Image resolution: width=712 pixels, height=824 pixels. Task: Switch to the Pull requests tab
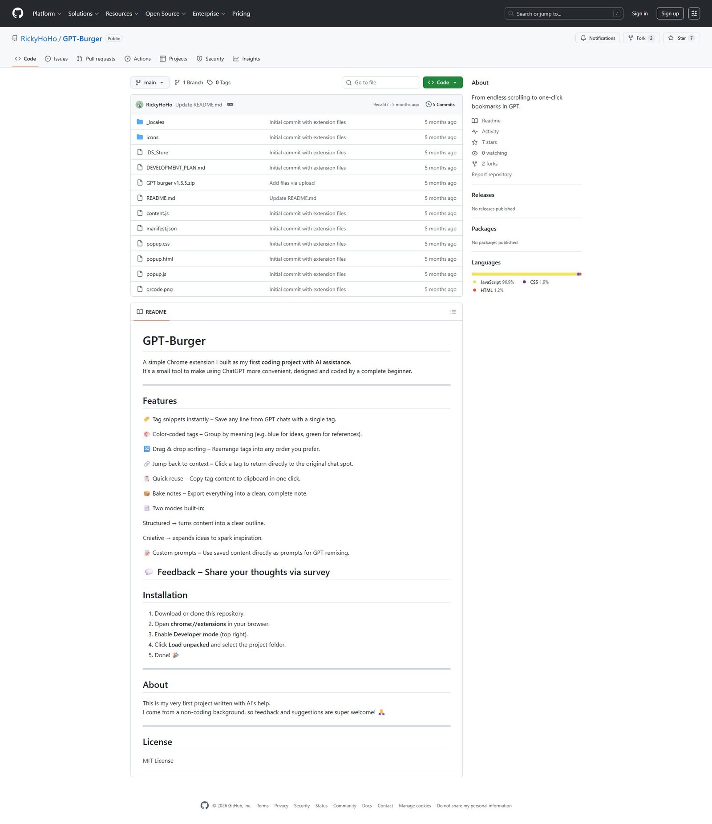pyautogui.click(x=96, y=59)
